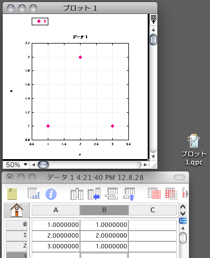Click the grid toggle icon above plot scrollbar
This screenshot has height=258, width=210.
pyautogui.click(x=154, y=19)
